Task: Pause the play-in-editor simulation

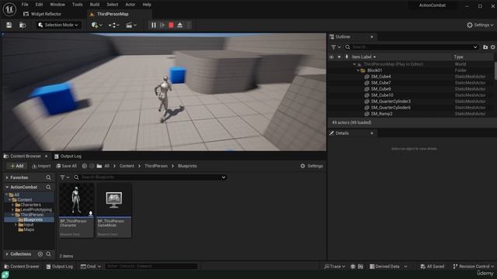Action: pyautogui.click(x=154, y=25)
